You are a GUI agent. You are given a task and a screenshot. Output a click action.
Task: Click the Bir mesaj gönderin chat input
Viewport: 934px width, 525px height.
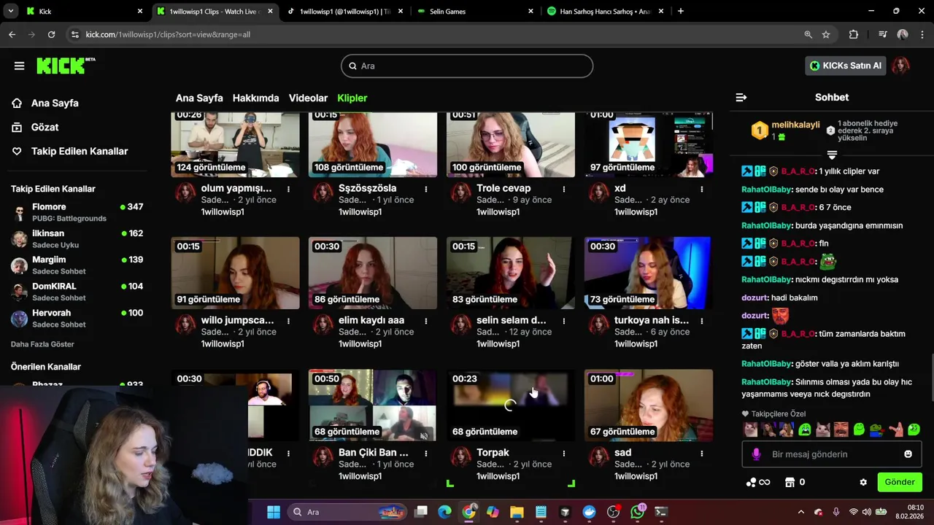click(x=832, y=454)
